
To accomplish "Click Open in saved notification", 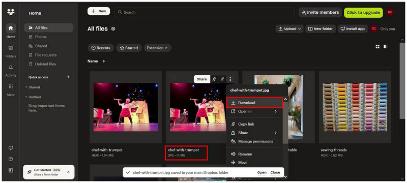I will click(262, 172).
